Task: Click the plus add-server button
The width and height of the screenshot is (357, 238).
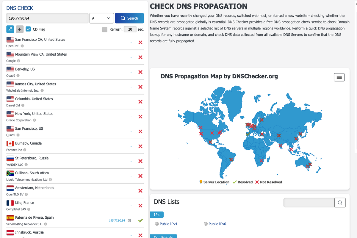Action: (x=20, y=29)
